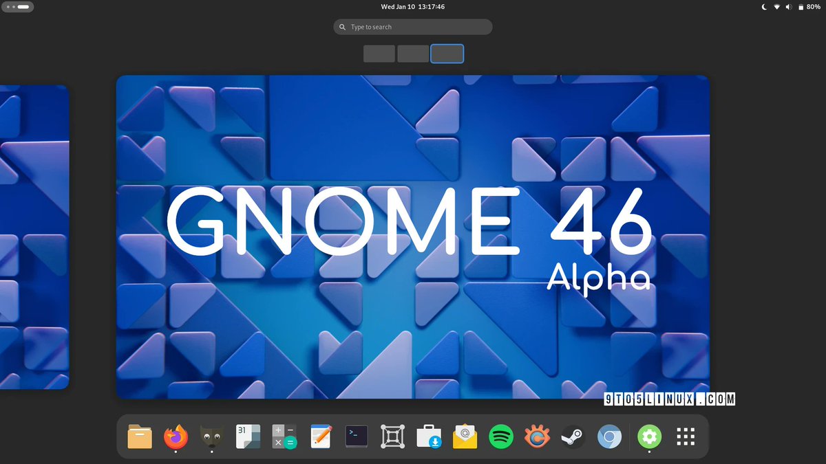The image size is (826, 464).
Task: Click the volume speaker icon
Action: tap(789, 7)
